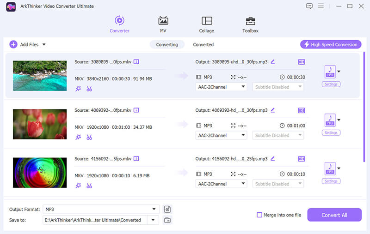This screenshot has width=370, height=234.
Task: Click source name 4156092-...5fps.mkv
Action: pos(111,159)
